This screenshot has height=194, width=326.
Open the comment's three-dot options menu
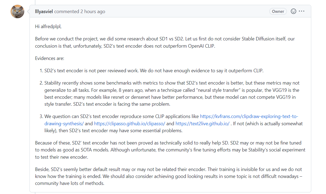tap(302, 11)
